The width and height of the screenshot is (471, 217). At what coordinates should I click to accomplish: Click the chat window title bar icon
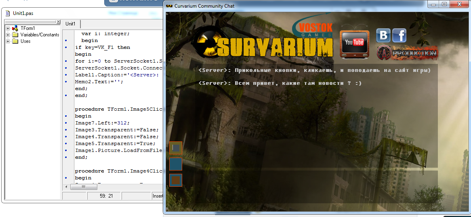pyautogui.click(x=169, y=6)
